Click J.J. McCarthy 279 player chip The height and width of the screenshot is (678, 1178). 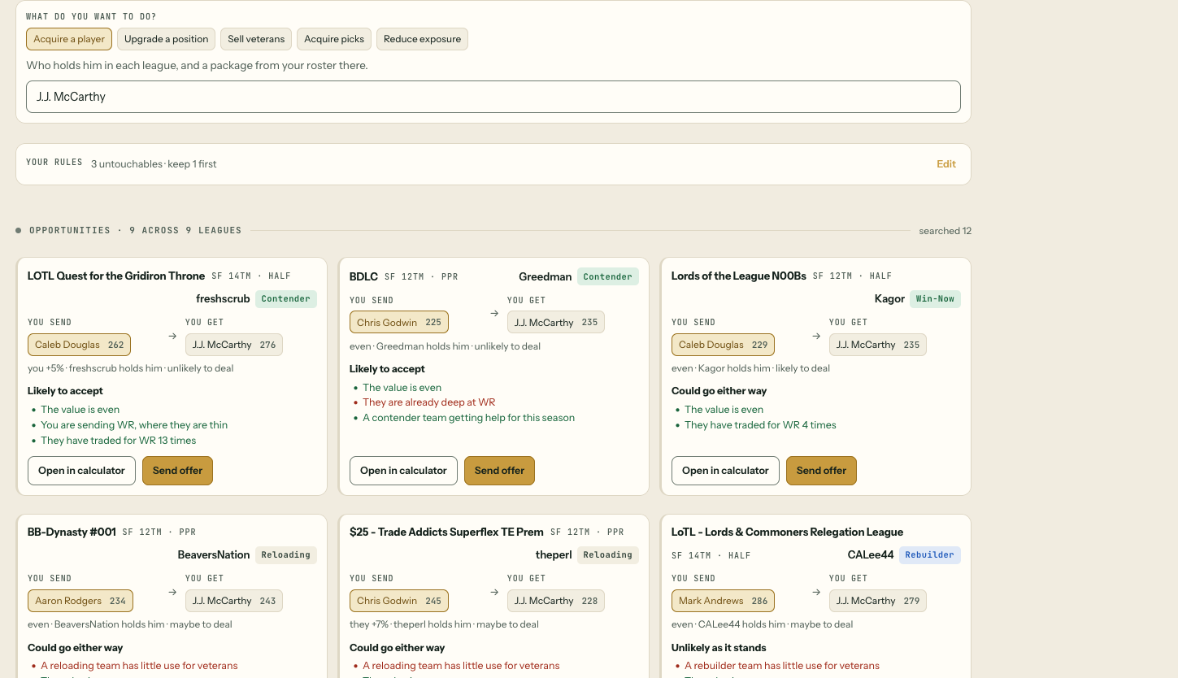pos(878,601)
